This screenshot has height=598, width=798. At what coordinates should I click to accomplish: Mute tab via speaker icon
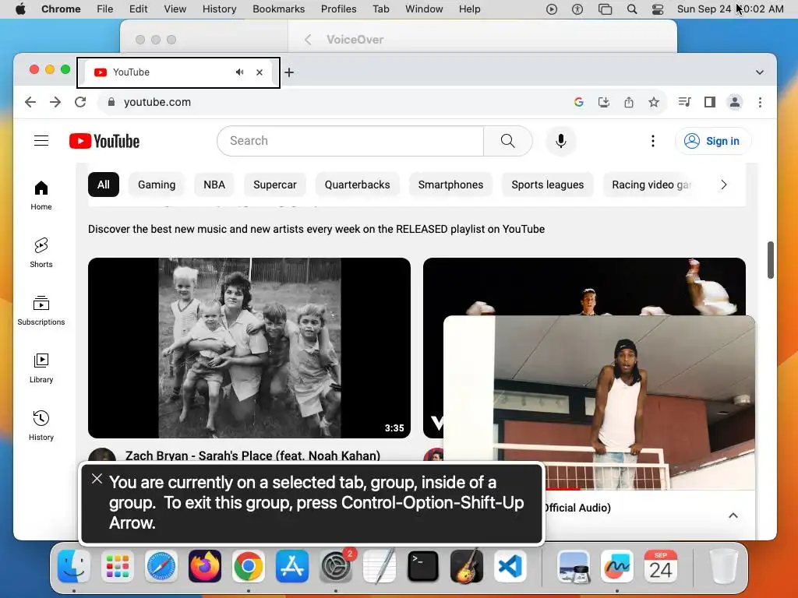coord(240,72)
